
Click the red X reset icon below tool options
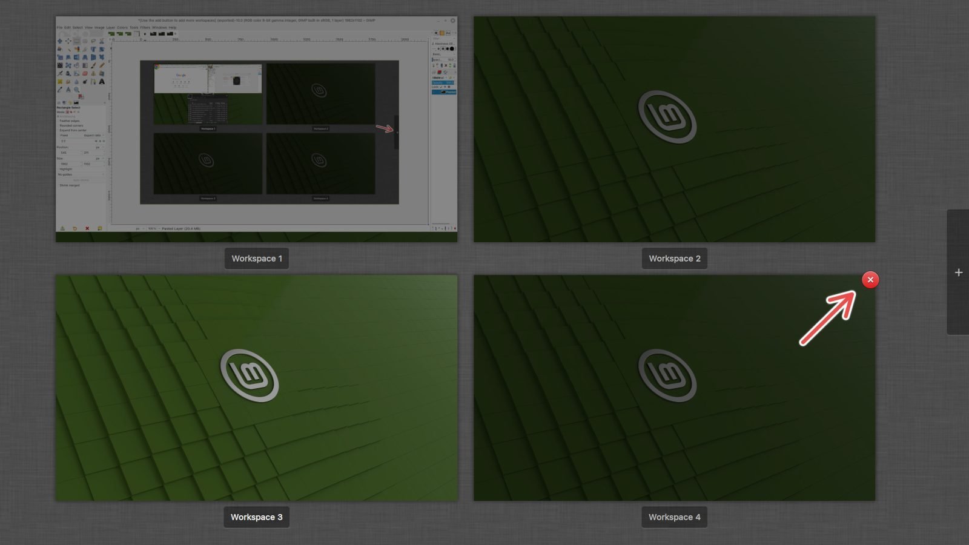(87, 229)
